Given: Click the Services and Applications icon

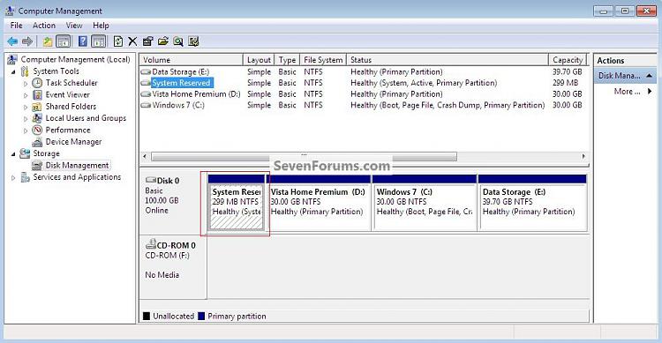Looking at the screenshot, I should coord(25,177).
